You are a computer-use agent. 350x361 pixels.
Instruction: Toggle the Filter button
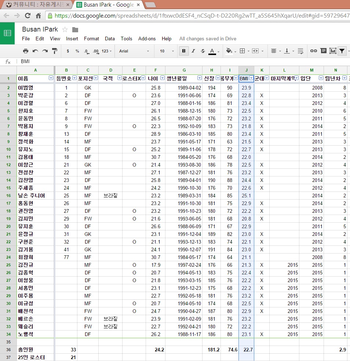tap(342, 51)
